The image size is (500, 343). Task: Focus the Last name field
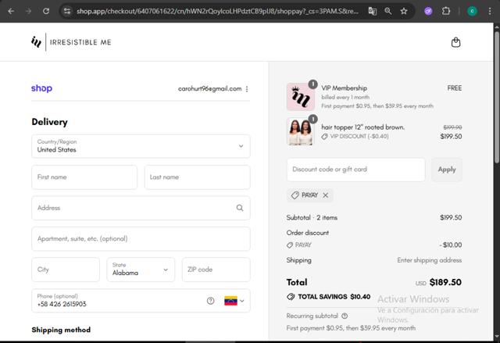click(x=198, y=177)
